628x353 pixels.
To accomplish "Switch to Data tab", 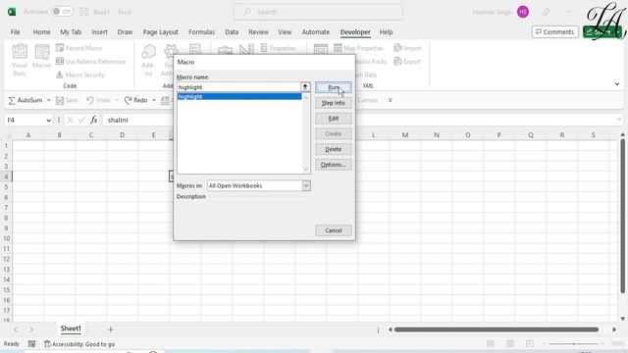I will (x=232, y=32).
